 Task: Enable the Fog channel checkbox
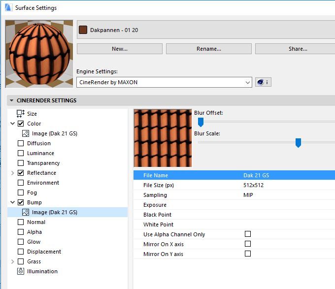click(x=21, y=193)
